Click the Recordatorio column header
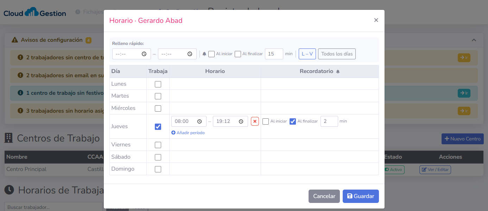488x211 pixels. [320, 71]
